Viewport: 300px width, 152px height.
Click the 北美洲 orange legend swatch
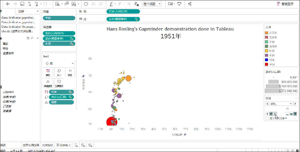[x=266, y=33]
